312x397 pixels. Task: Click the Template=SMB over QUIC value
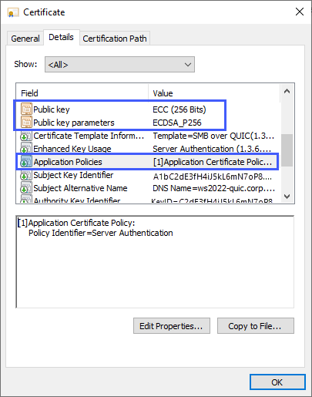coord(213,136)
